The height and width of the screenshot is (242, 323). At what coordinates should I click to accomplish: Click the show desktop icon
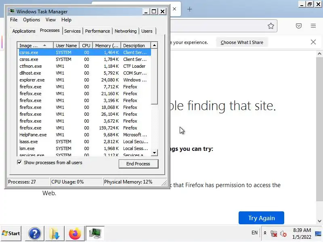click(x=319, y=234)
